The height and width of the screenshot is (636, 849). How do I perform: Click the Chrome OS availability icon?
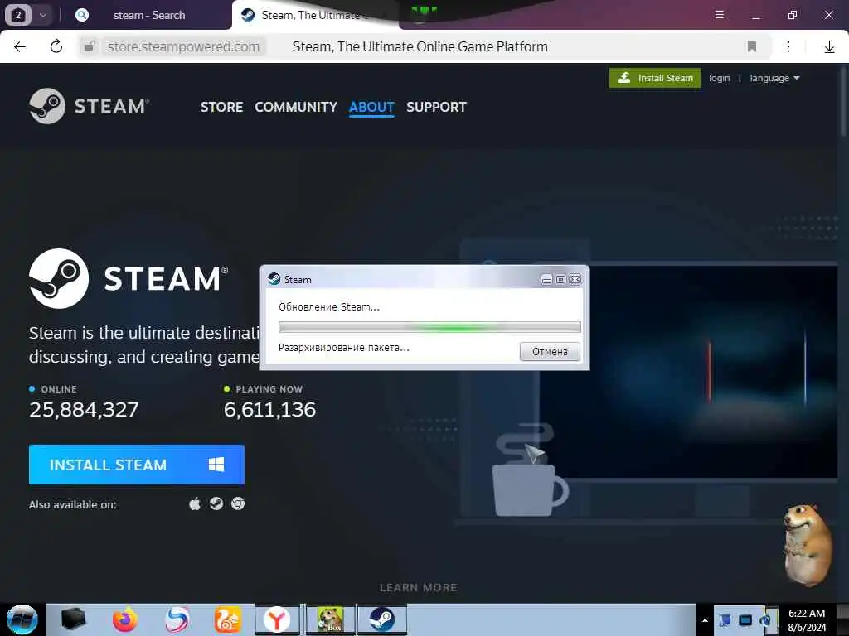[238, 504]
